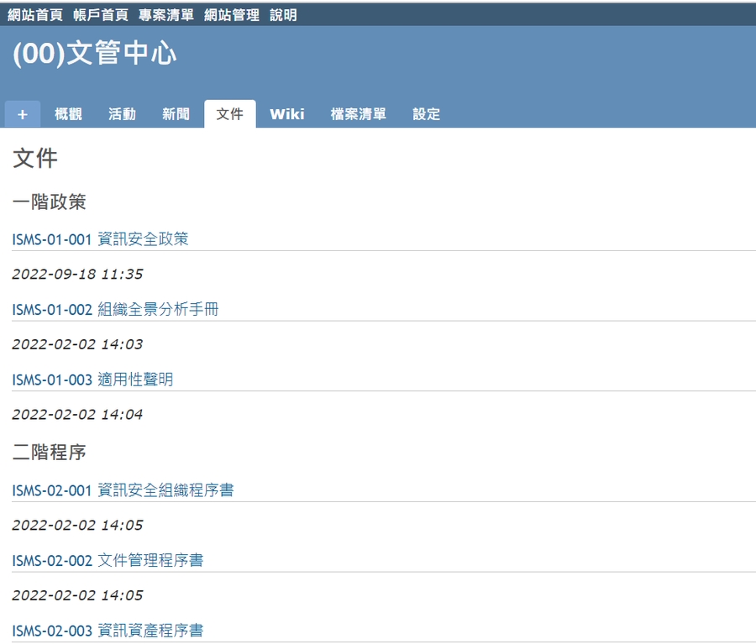Open the 設定 tab

(x=426, y=114)
